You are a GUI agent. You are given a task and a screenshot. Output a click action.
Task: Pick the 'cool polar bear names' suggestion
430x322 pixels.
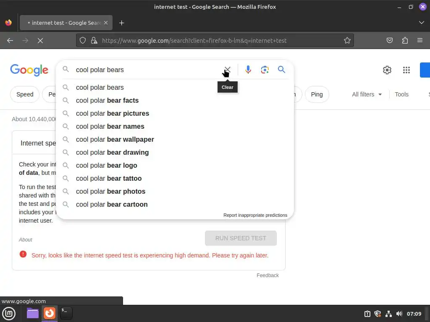pos(175,127)
